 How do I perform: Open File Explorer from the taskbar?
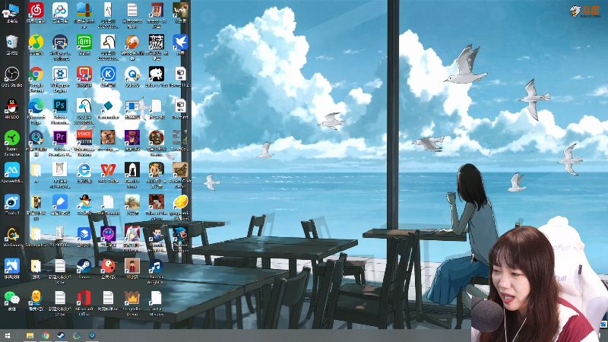30,335
